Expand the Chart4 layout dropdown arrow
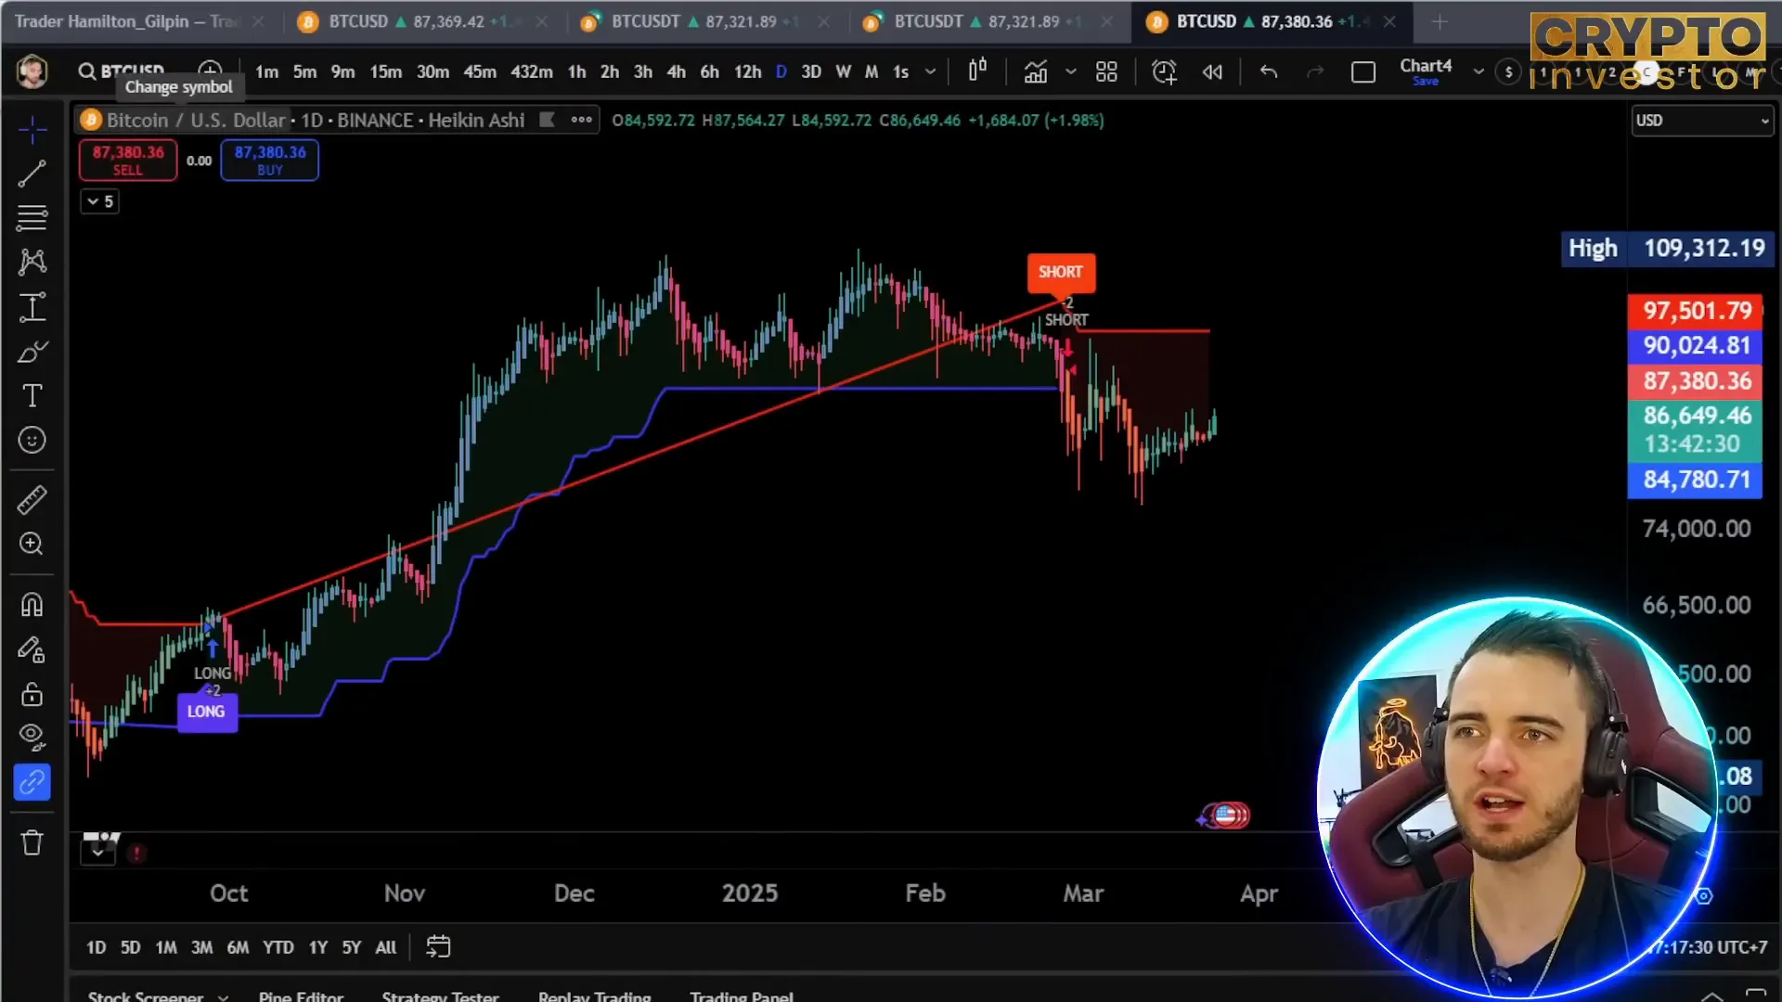This screenshot has width=1782, height=1002. tap(1479, 71)
